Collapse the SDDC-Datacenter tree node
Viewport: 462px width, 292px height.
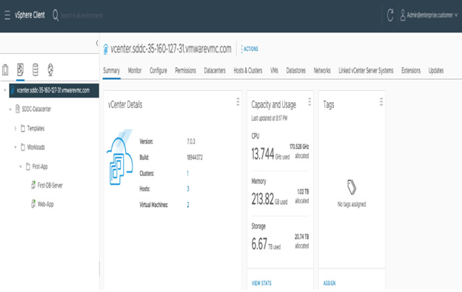click(10, 109)
